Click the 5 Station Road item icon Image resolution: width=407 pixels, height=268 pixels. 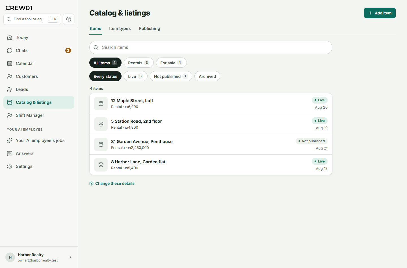(x=101, y=124)
